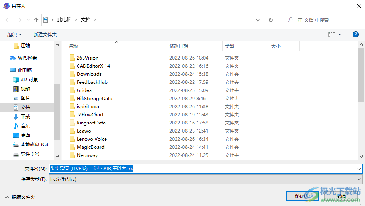The height and width of the screenshot is (206, 365).
Task: Select the ispirit_xoa folder
Action: pos(88,107)
